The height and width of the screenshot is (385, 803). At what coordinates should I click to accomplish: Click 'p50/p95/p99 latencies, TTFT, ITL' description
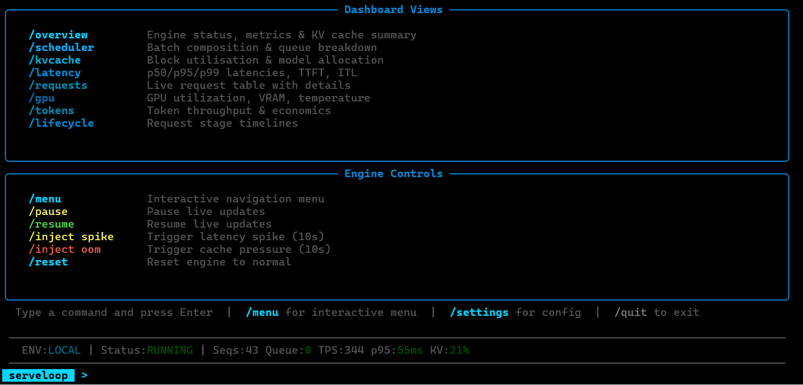(x=252, y=73)
